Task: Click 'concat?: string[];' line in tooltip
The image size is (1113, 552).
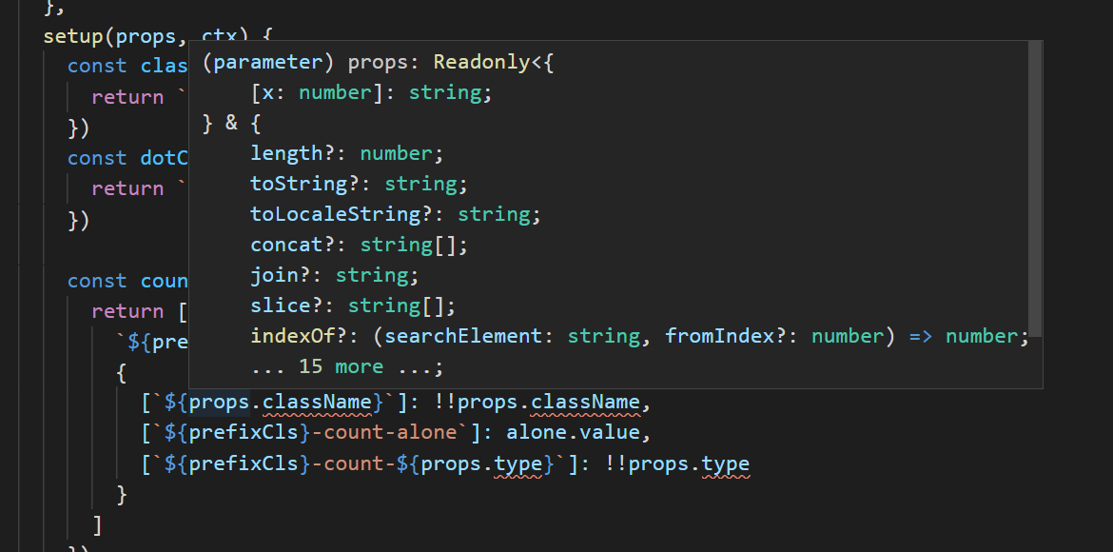Action: [360, 246]
